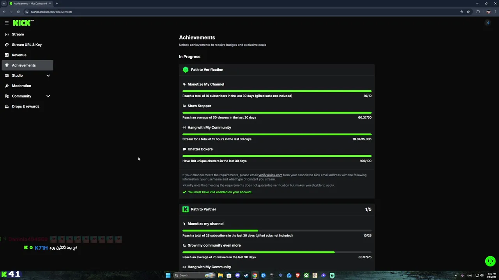This screenshot has width=499, height=280.
Task: Click the Stream broadcast icon in sidebar
Action: (x=7, y=34)
